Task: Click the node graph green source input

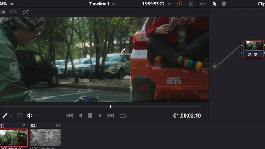Action: click(214, 67)
